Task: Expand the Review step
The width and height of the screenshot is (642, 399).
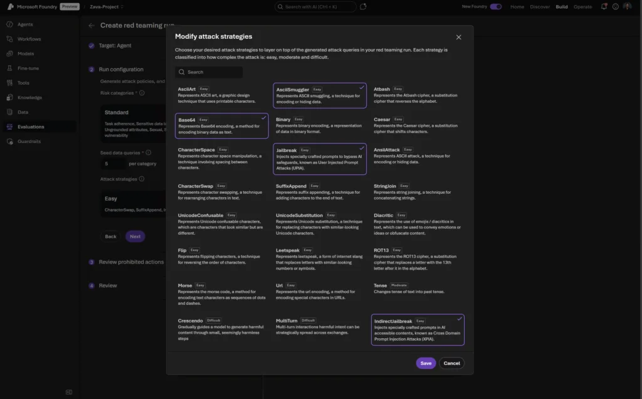Action: [108, 285]
